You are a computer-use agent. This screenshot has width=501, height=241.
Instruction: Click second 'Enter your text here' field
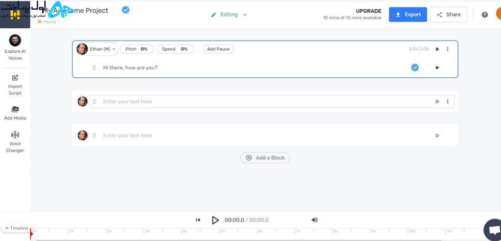[272, 102]
